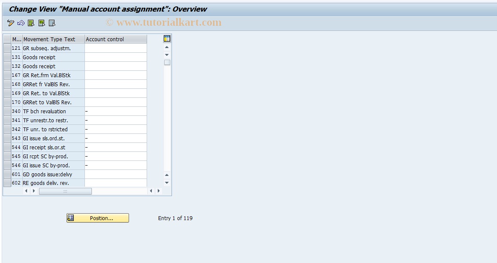Click vertical scrollbar up arrow at bottom
The image size is (497, 263).
click(167, 175)
